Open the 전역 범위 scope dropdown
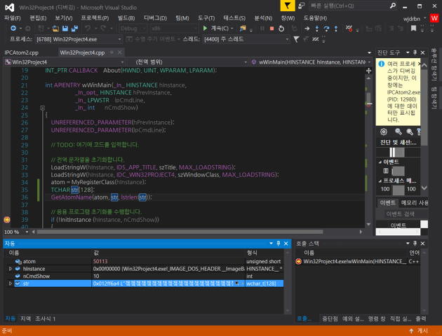442x336 pixels. click(x=187, y=62)
